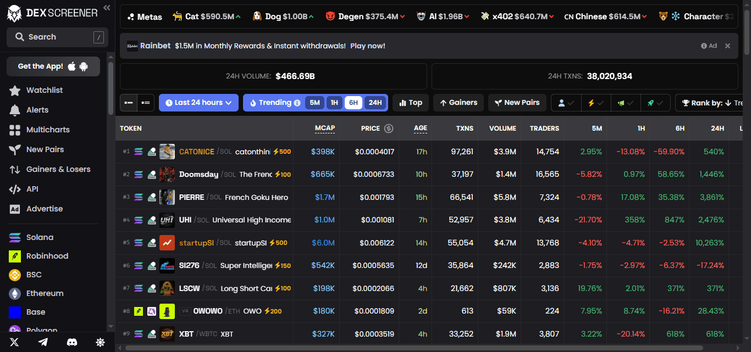Click the Rainbet Play now! link
751x352 pixels.
[368, 46]
